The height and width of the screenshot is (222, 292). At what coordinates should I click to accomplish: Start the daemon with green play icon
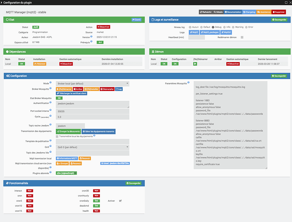[195, 64]
